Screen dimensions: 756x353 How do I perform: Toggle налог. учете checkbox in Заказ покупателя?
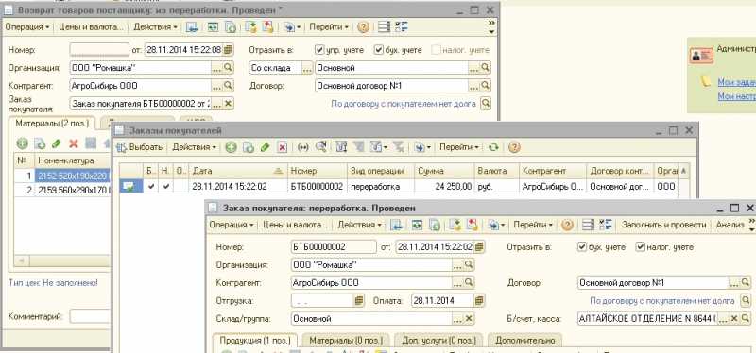click(x=641, y=247)
